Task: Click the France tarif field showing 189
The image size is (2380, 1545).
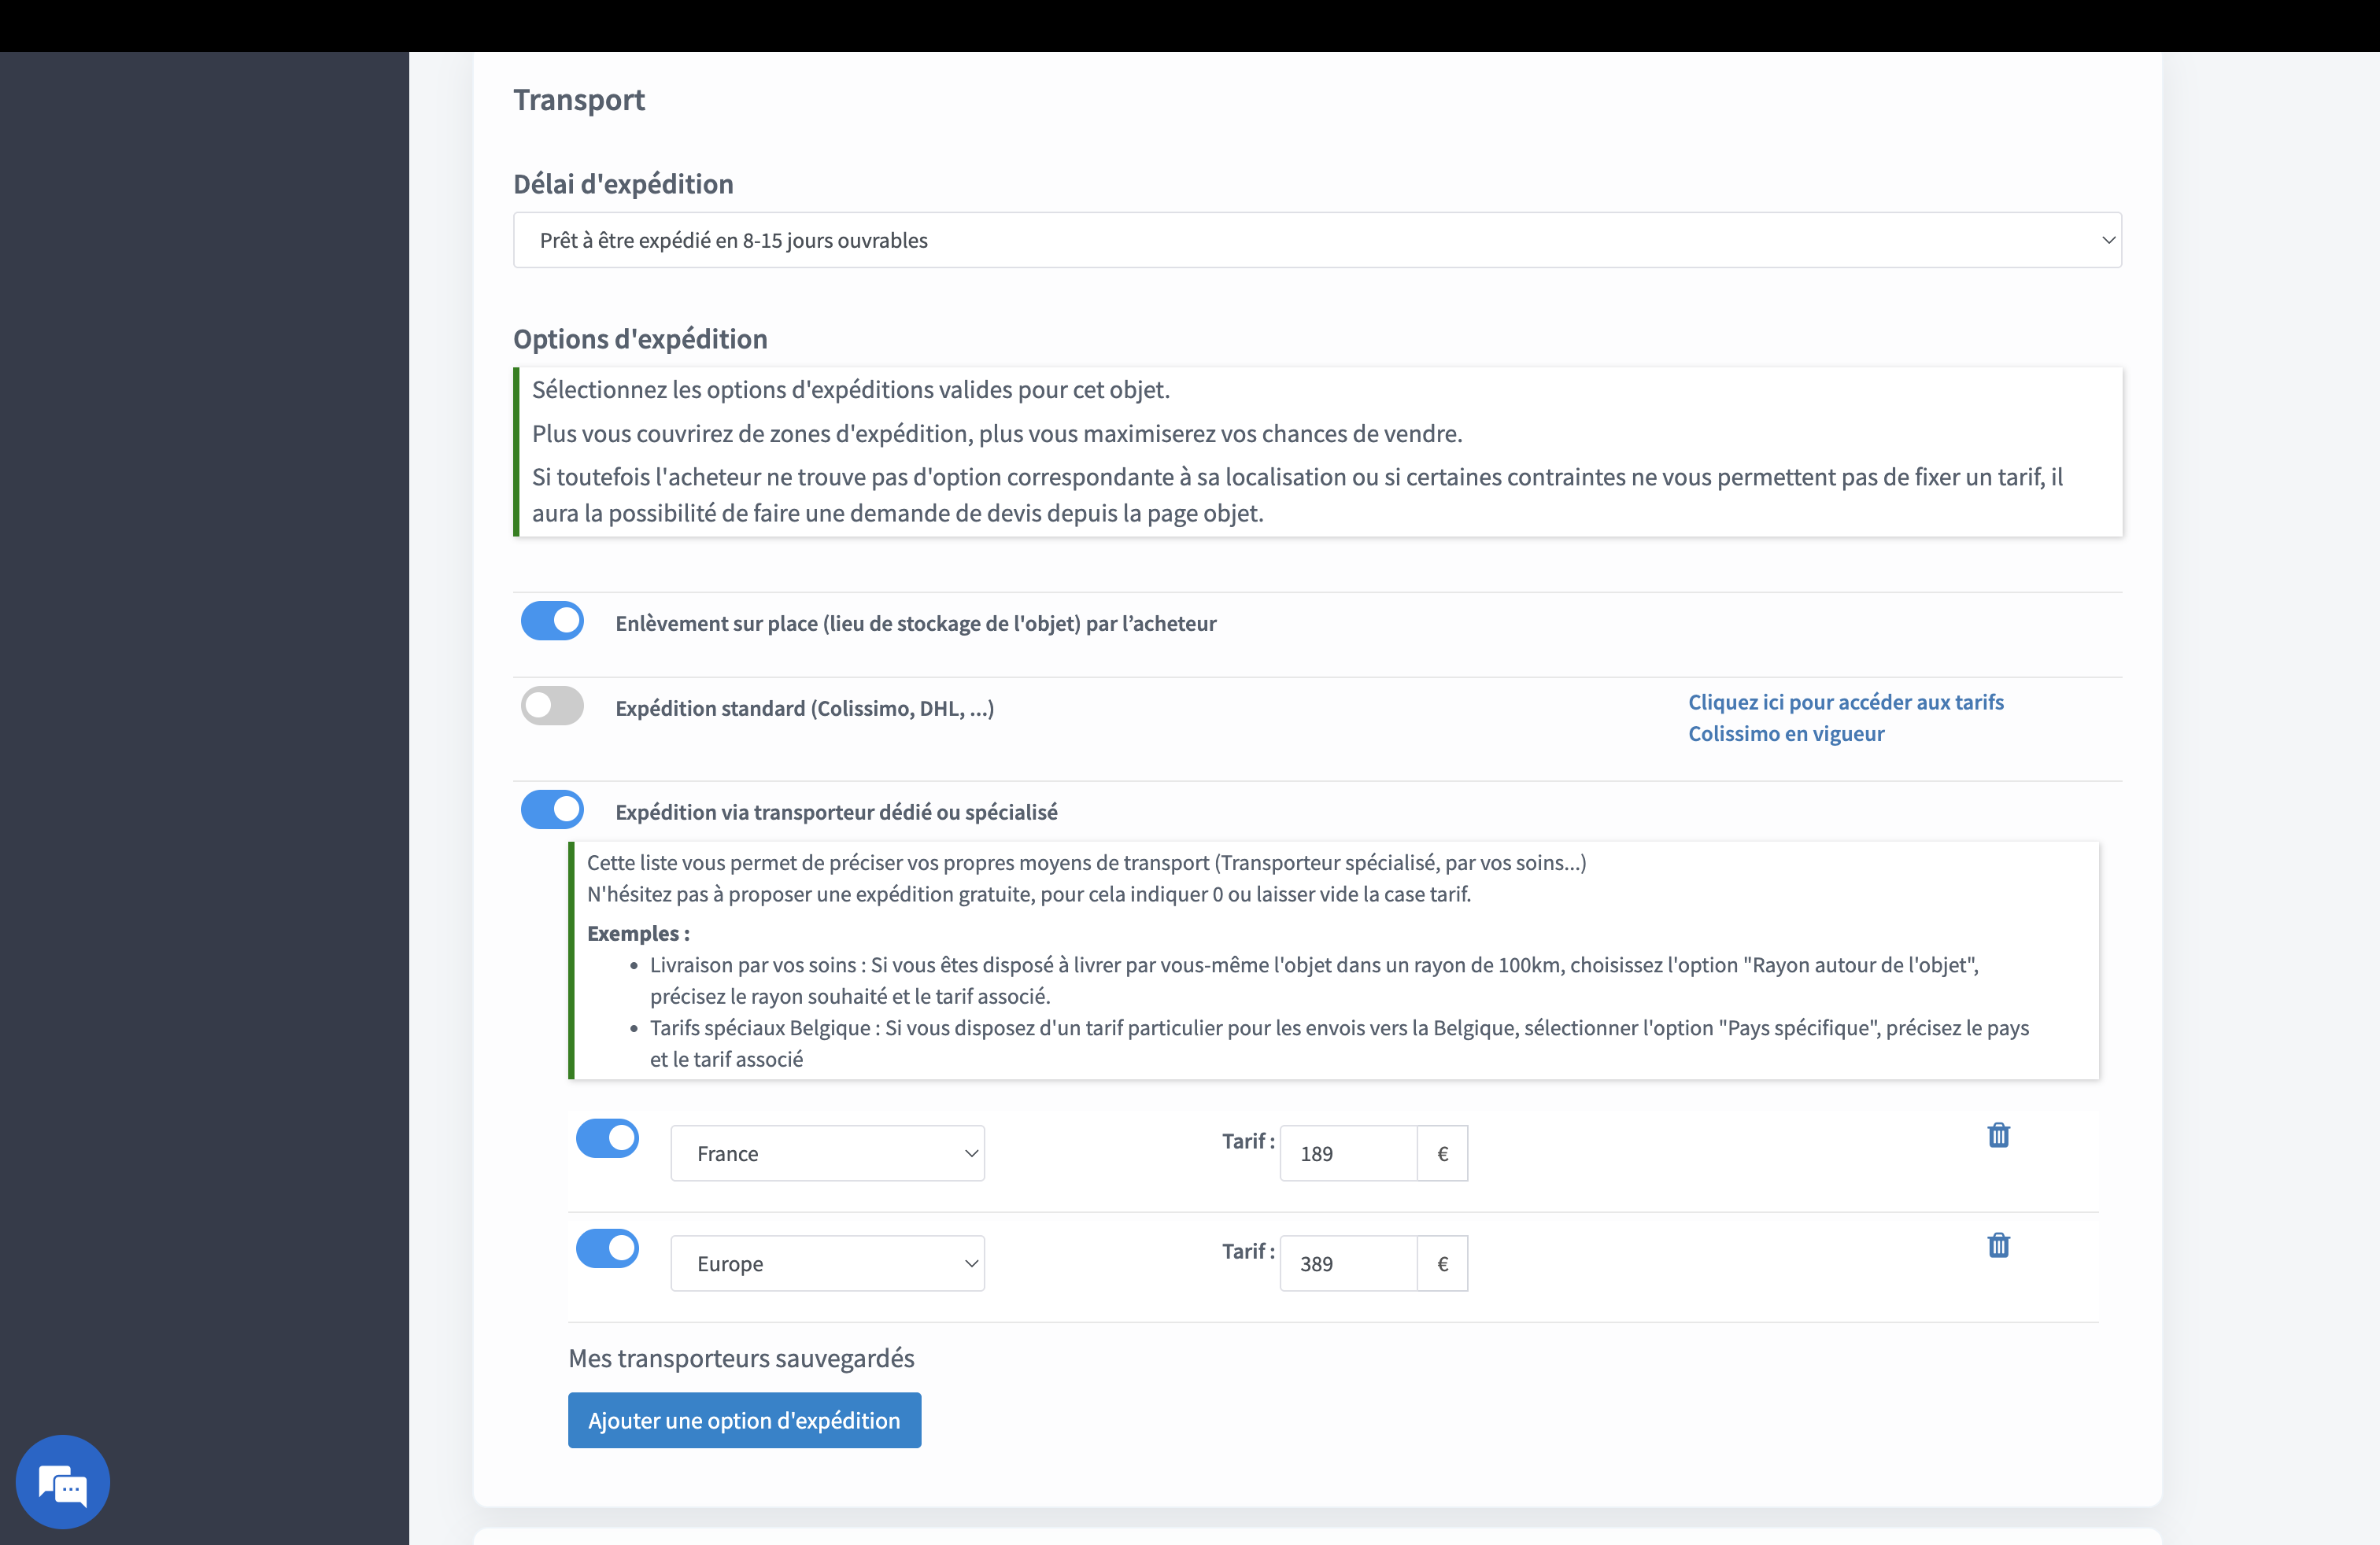Action: point(1347,1153)
